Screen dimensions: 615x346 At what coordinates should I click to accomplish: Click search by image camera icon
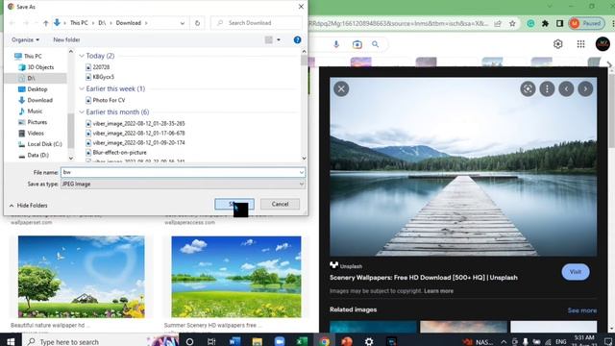[357, 45]
